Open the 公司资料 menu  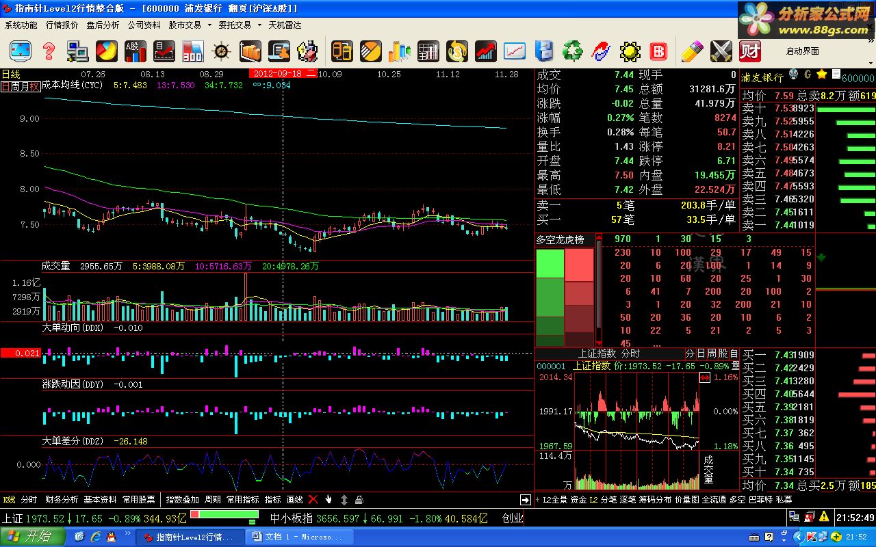(144, 25)
